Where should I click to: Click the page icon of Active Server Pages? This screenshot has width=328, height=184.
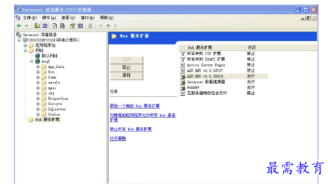[183, 65]
